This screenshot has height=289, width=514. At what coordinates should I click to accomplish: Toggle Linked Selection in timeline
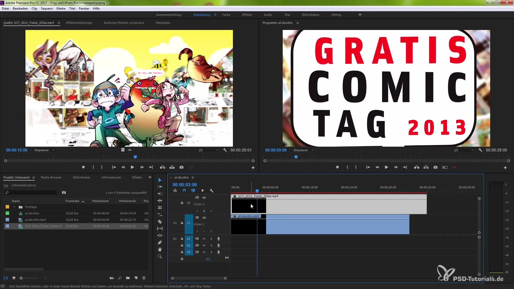(x=193, y=191)
